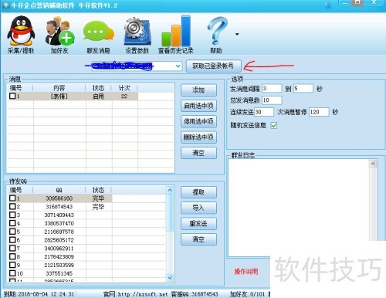The width and height of the screenshot is (386, 298).
Task: Open 查看历史记录 bar chart icon
Action: click(176, 34)
